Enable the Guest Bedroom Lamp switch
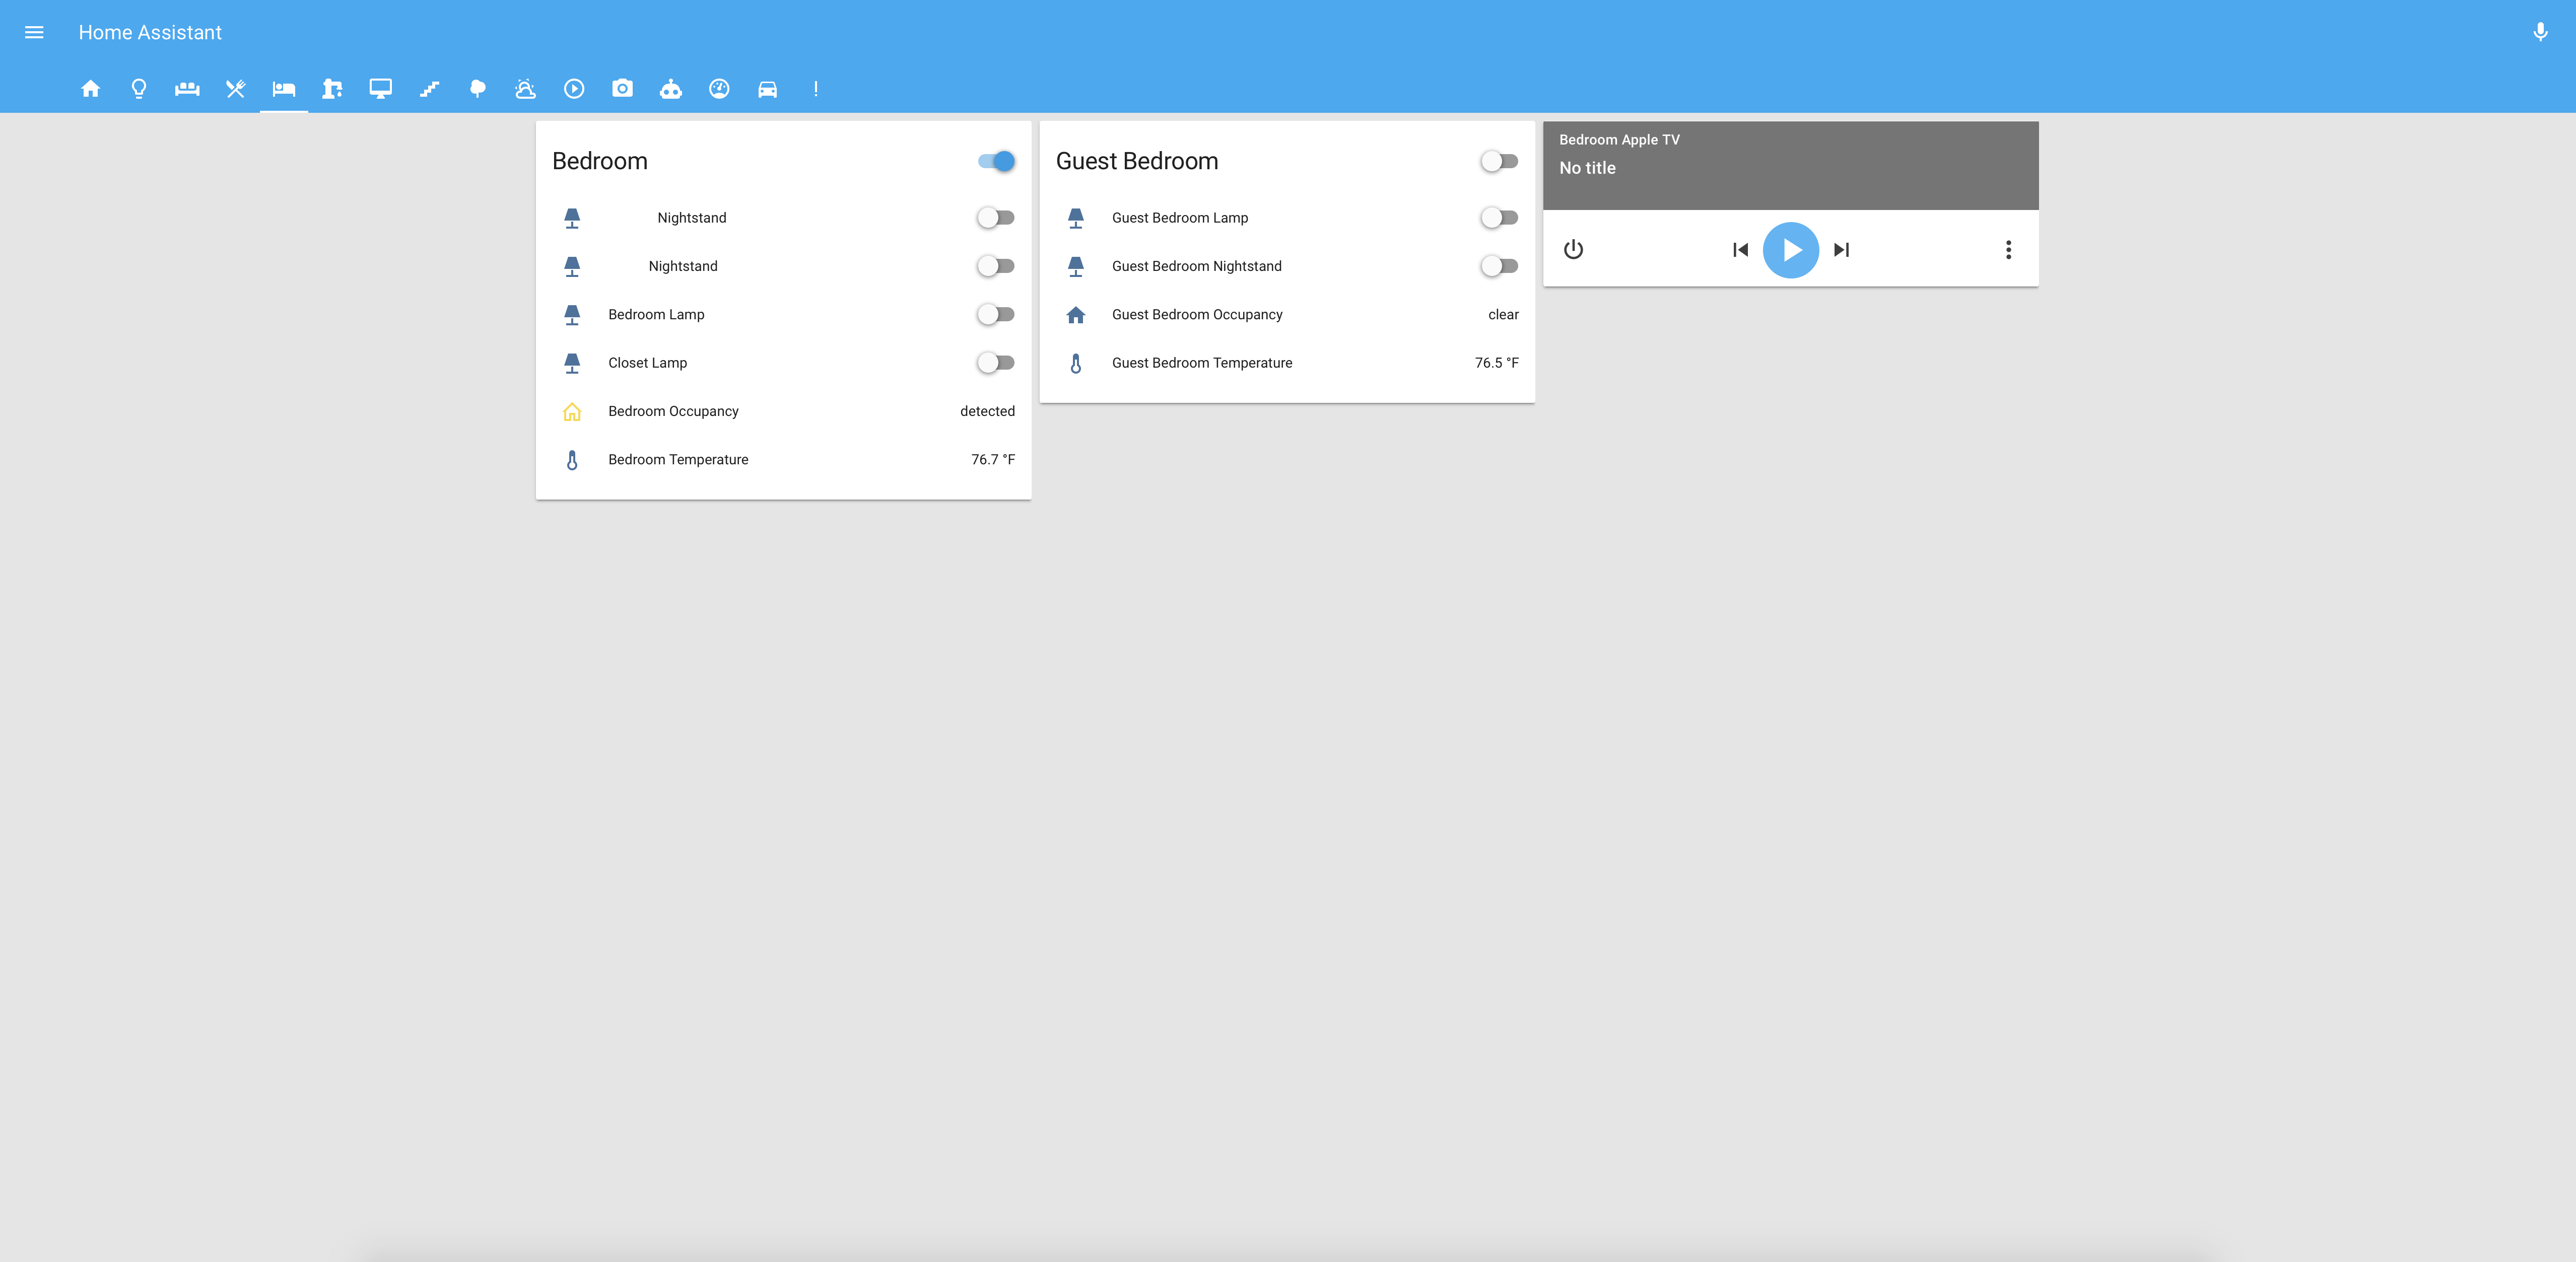Screen dimensions: 2576x1262 1499,218
